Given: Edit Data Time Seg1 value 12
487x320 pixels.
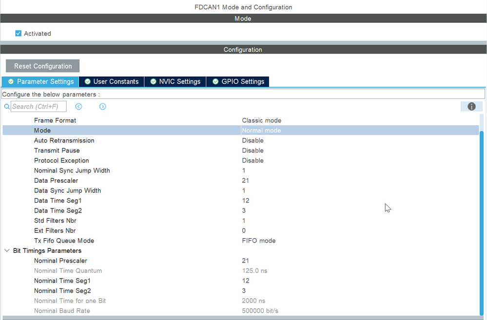Looking at the screenshot, I should tap(246, 201).
